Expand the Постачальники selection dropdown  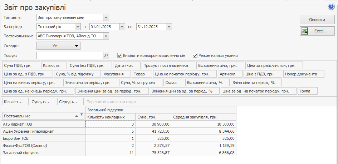(106, 36)
